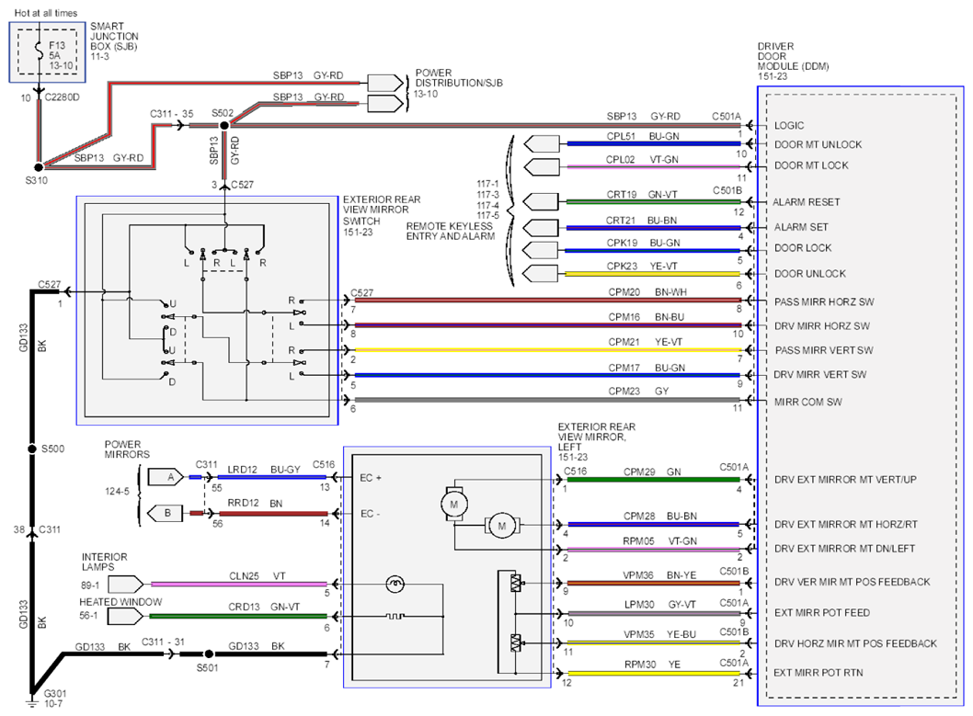Click the upper position potentiometer symbol
973x716 pixels.
pos(515,584)
